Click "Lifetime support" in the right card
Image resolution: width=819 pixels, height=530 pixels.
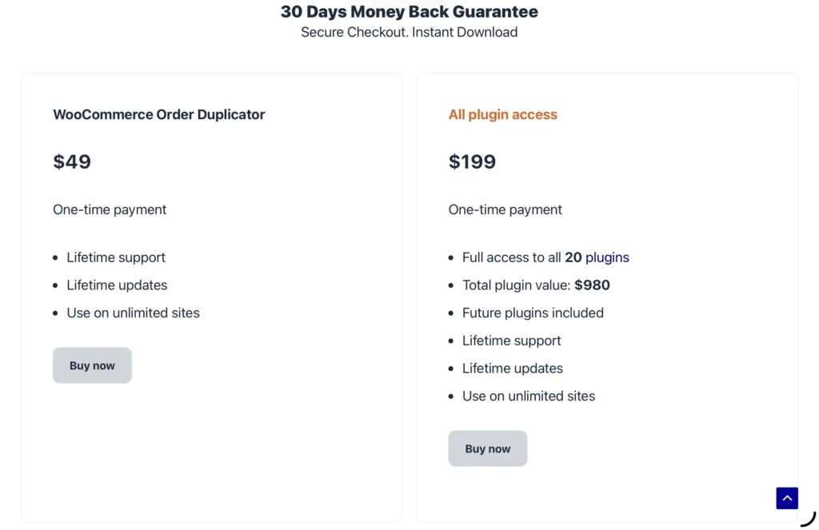[x=512, y=341]
